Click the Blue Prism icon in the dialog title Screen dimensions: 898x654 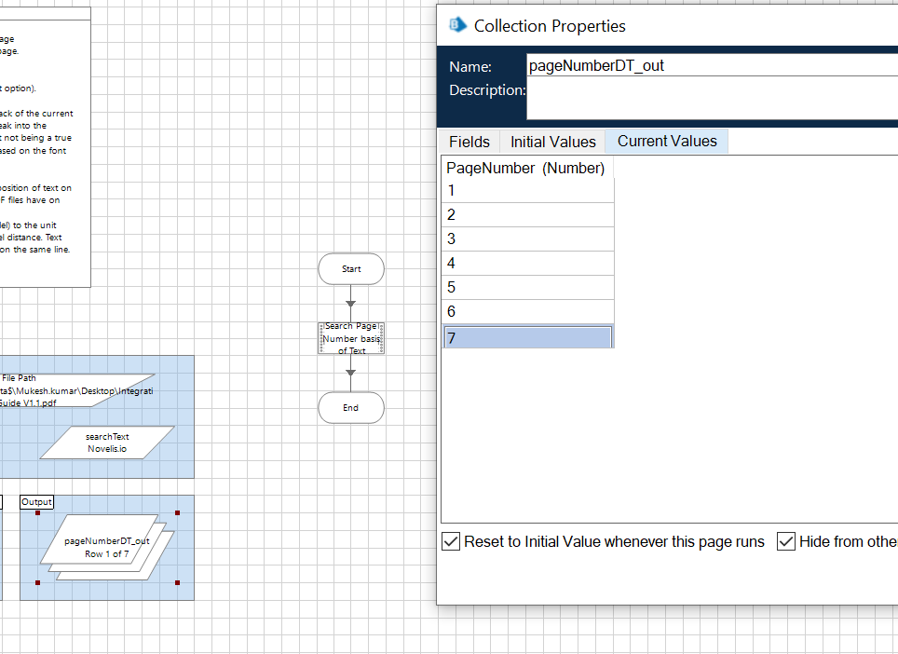(457, 25)
